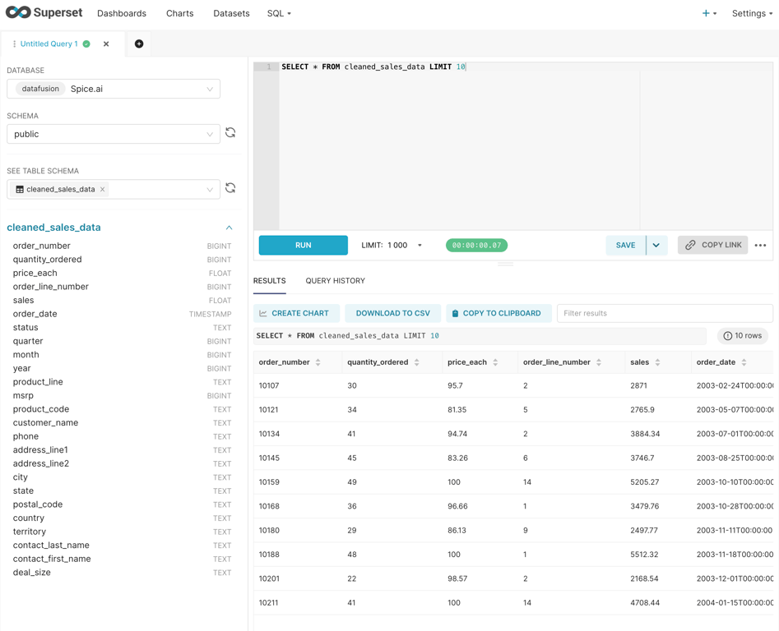779x631 pixels.
Task: Remove cleaned_sales_data from table selector
Action: 102,189
